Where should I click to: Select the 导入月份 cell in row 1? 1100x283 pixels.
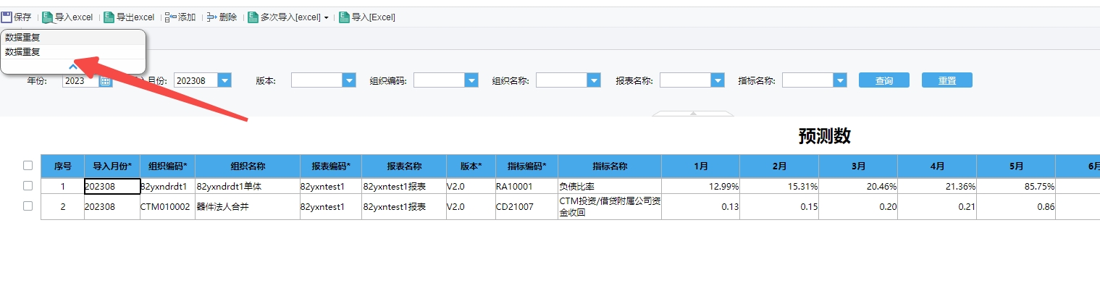[112, 186]
